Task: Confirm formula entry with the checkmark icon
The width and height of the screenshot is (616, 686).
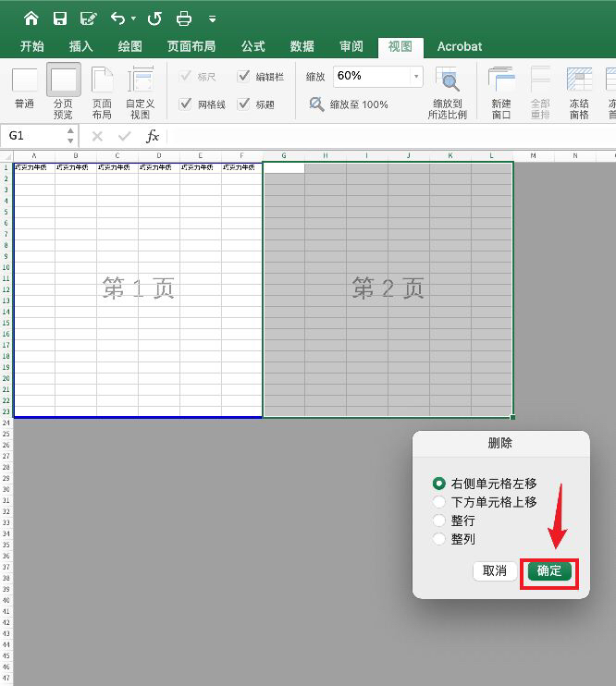Action: coord(124,137)
